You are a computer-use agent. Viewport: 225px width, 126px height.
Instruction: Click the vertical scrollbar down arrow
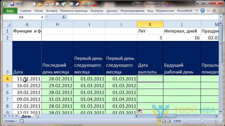(221, 112)
